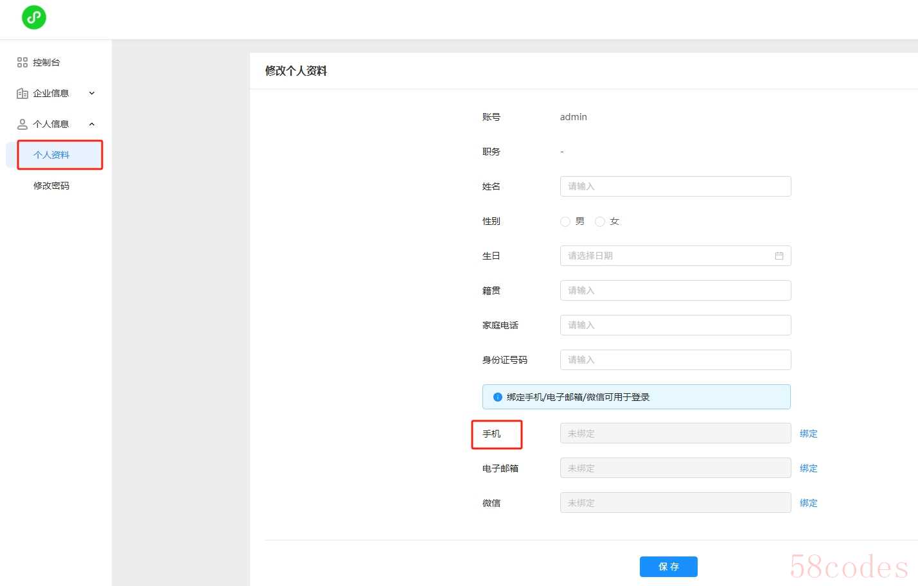Open the 修改密码 menu item
Screen dimensions: 918x586
click(51, 186)
